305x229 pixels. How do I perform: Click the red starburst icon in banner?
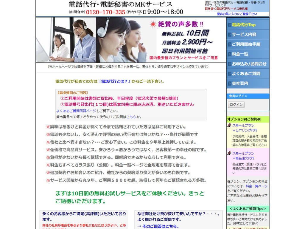(153, 24)
